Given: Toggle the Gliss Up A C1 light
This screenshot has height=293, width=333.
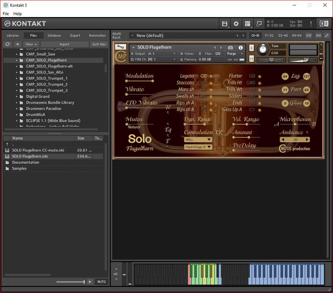Looking at the screenshot, I should [260, 110].
